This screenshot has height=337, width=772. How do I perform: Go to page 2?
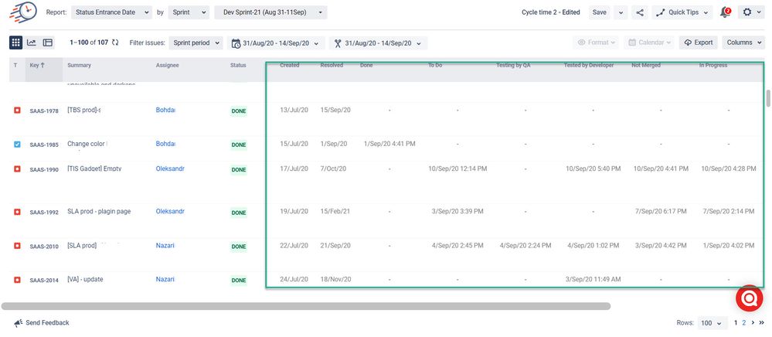tap(744, 323)
